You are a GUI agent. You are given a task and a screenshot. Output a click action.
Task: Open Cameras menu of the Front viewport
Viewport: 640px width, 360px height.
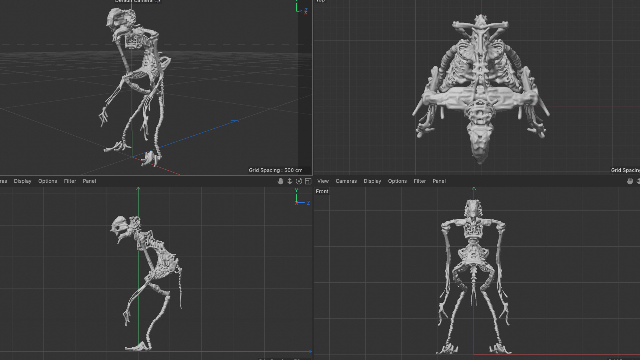[x=346, y=181]
